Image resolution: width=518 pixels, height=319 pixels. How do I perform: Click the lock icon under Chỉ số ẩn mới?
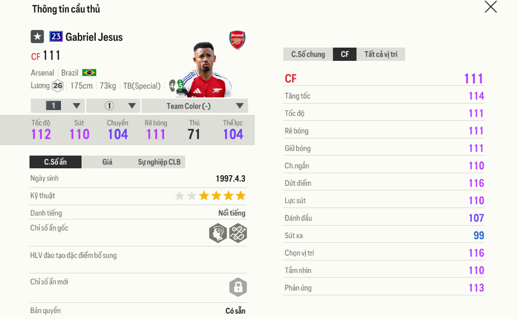(238, 287)
